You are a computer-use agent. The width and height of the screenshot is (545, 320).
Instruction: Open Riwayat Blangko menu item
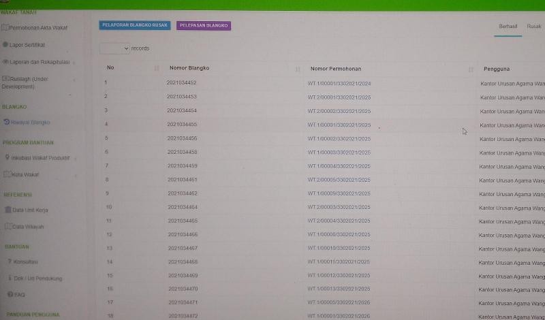point(30,123)
